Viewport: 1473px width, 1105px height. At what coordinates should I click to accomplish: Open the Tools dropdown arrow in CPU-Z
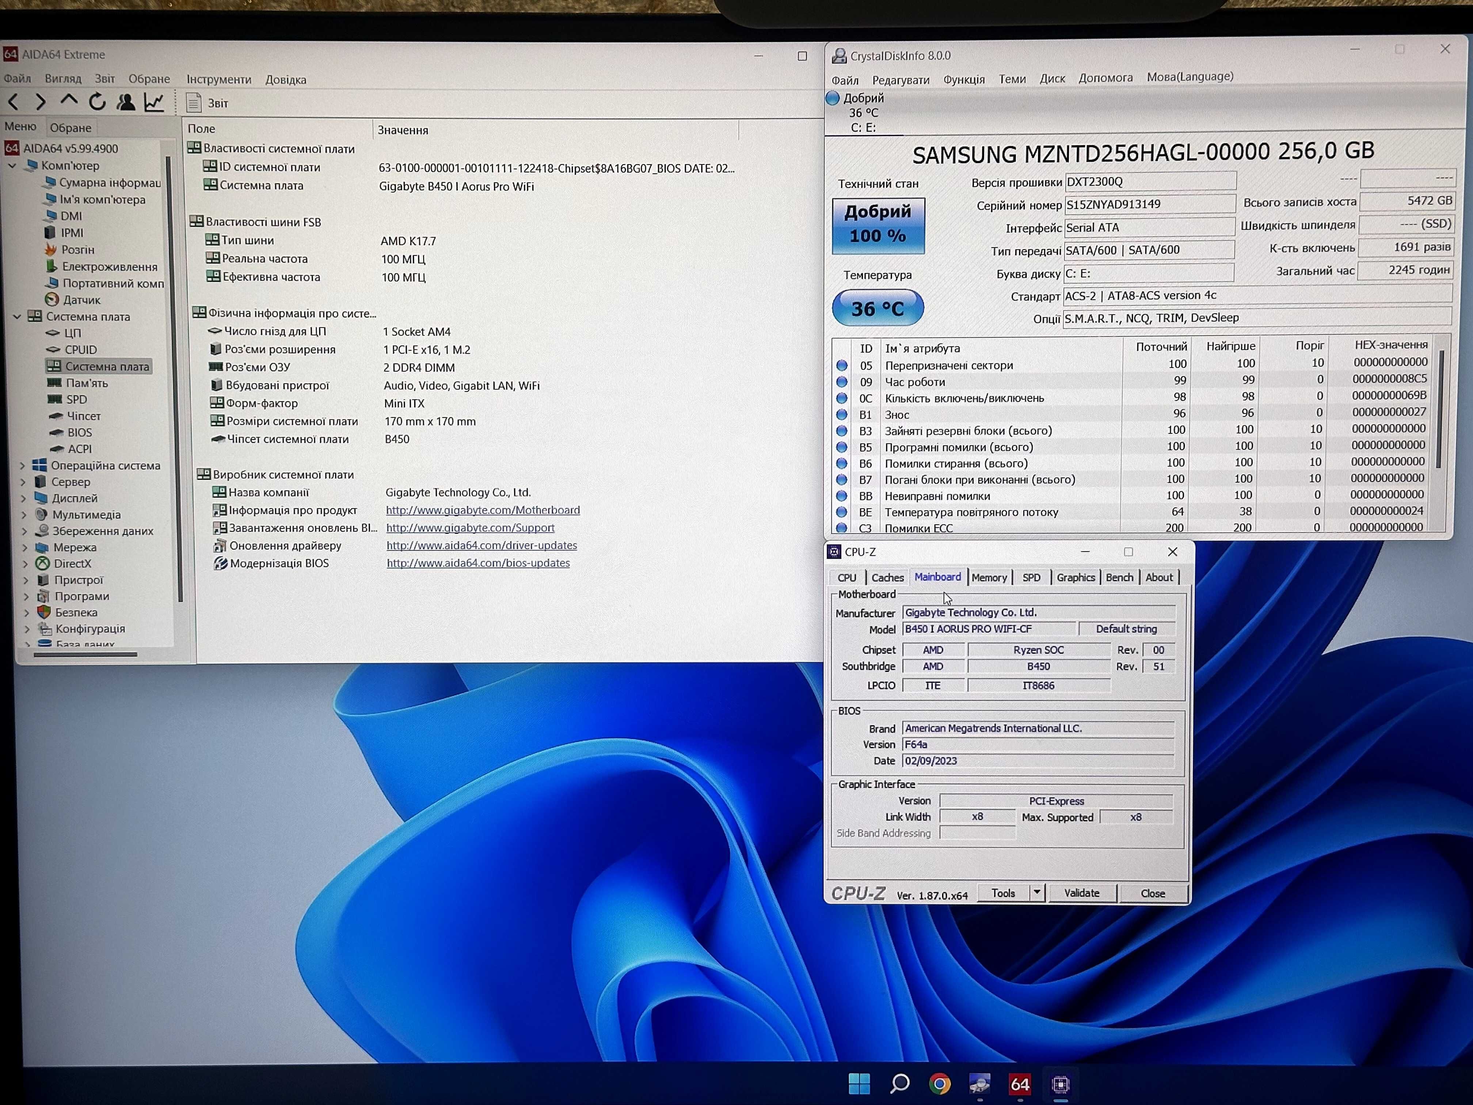pos(1038,893)
